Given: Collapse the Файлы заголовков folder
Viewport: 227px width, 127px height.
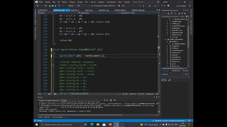Looking at the screenshot, I should pyautogui.click(x=165, y=39).
